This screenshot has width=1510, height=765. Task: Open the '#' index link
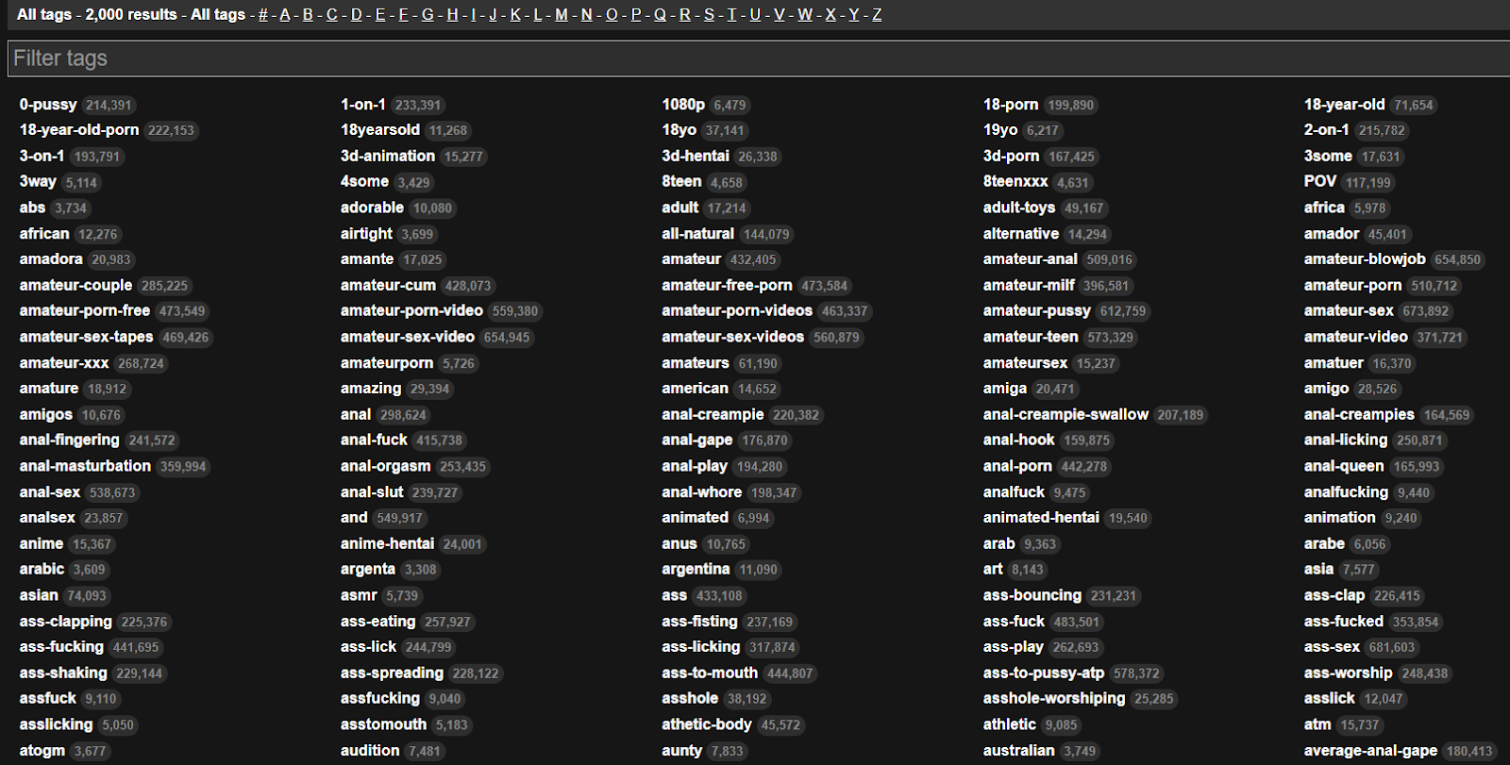point(263,15)
